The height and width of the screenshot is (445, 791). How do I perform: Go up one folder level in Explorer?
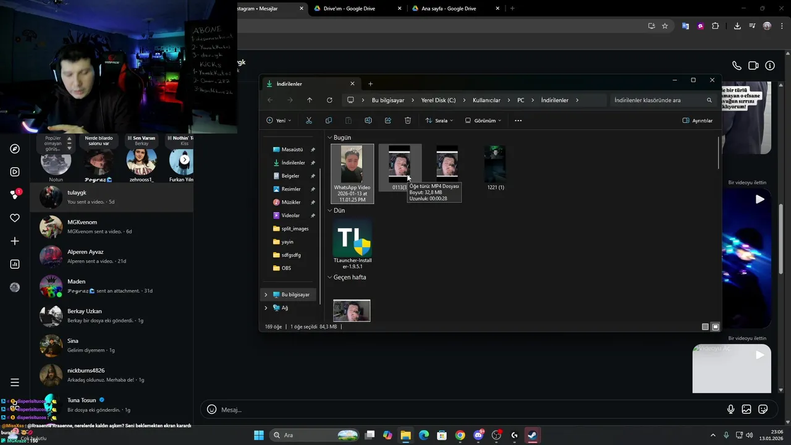(x=310, y=100)
